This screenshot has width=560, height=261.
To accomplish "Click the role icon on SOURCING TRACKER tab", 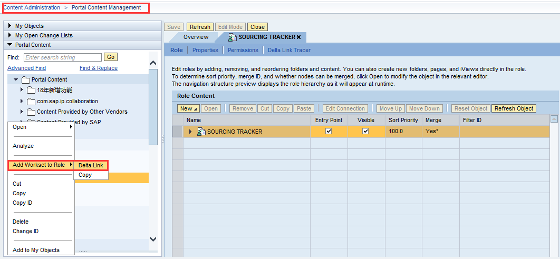I will (x=233, y=37).
